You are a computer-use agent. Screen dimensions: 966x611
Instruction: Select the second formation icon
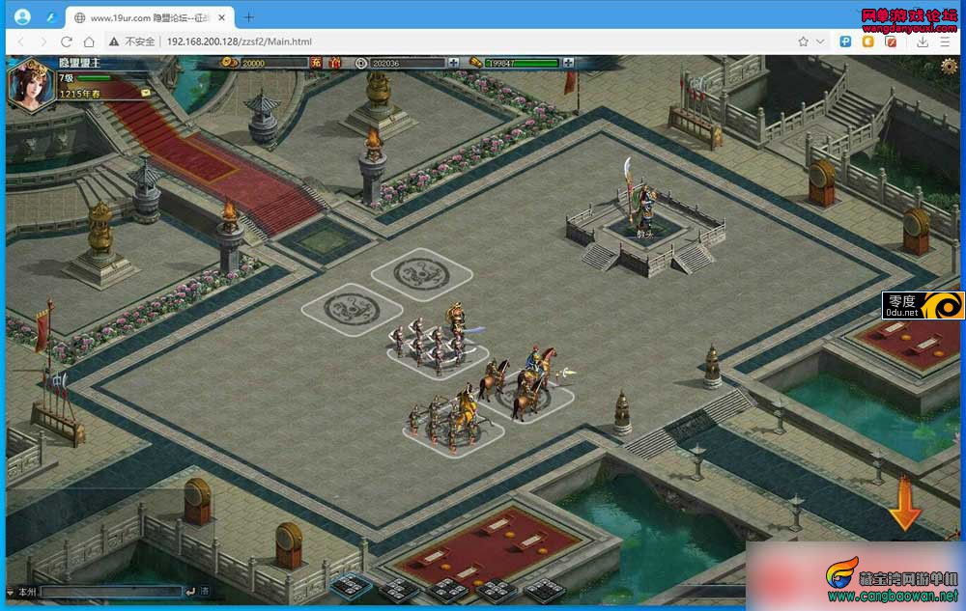pos(398,590)
